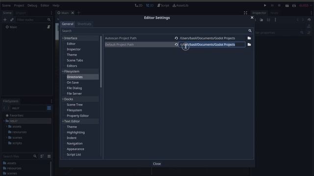The width and height of the screenshot is (314, 176).
Task: Close the Editor Settings dialog with X
Action: click(x=252, y=18)
